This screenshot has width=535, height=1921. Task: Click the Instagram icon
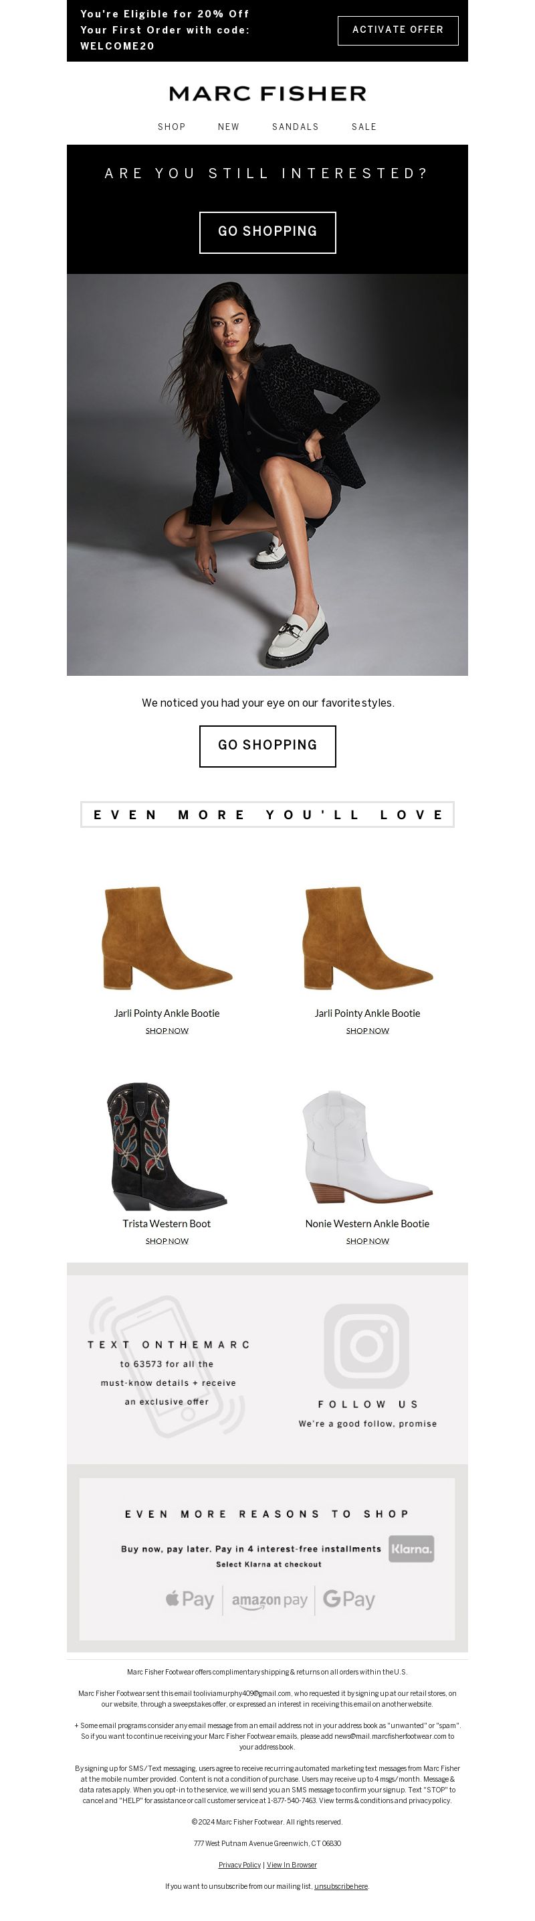(x=367, y=1346)
